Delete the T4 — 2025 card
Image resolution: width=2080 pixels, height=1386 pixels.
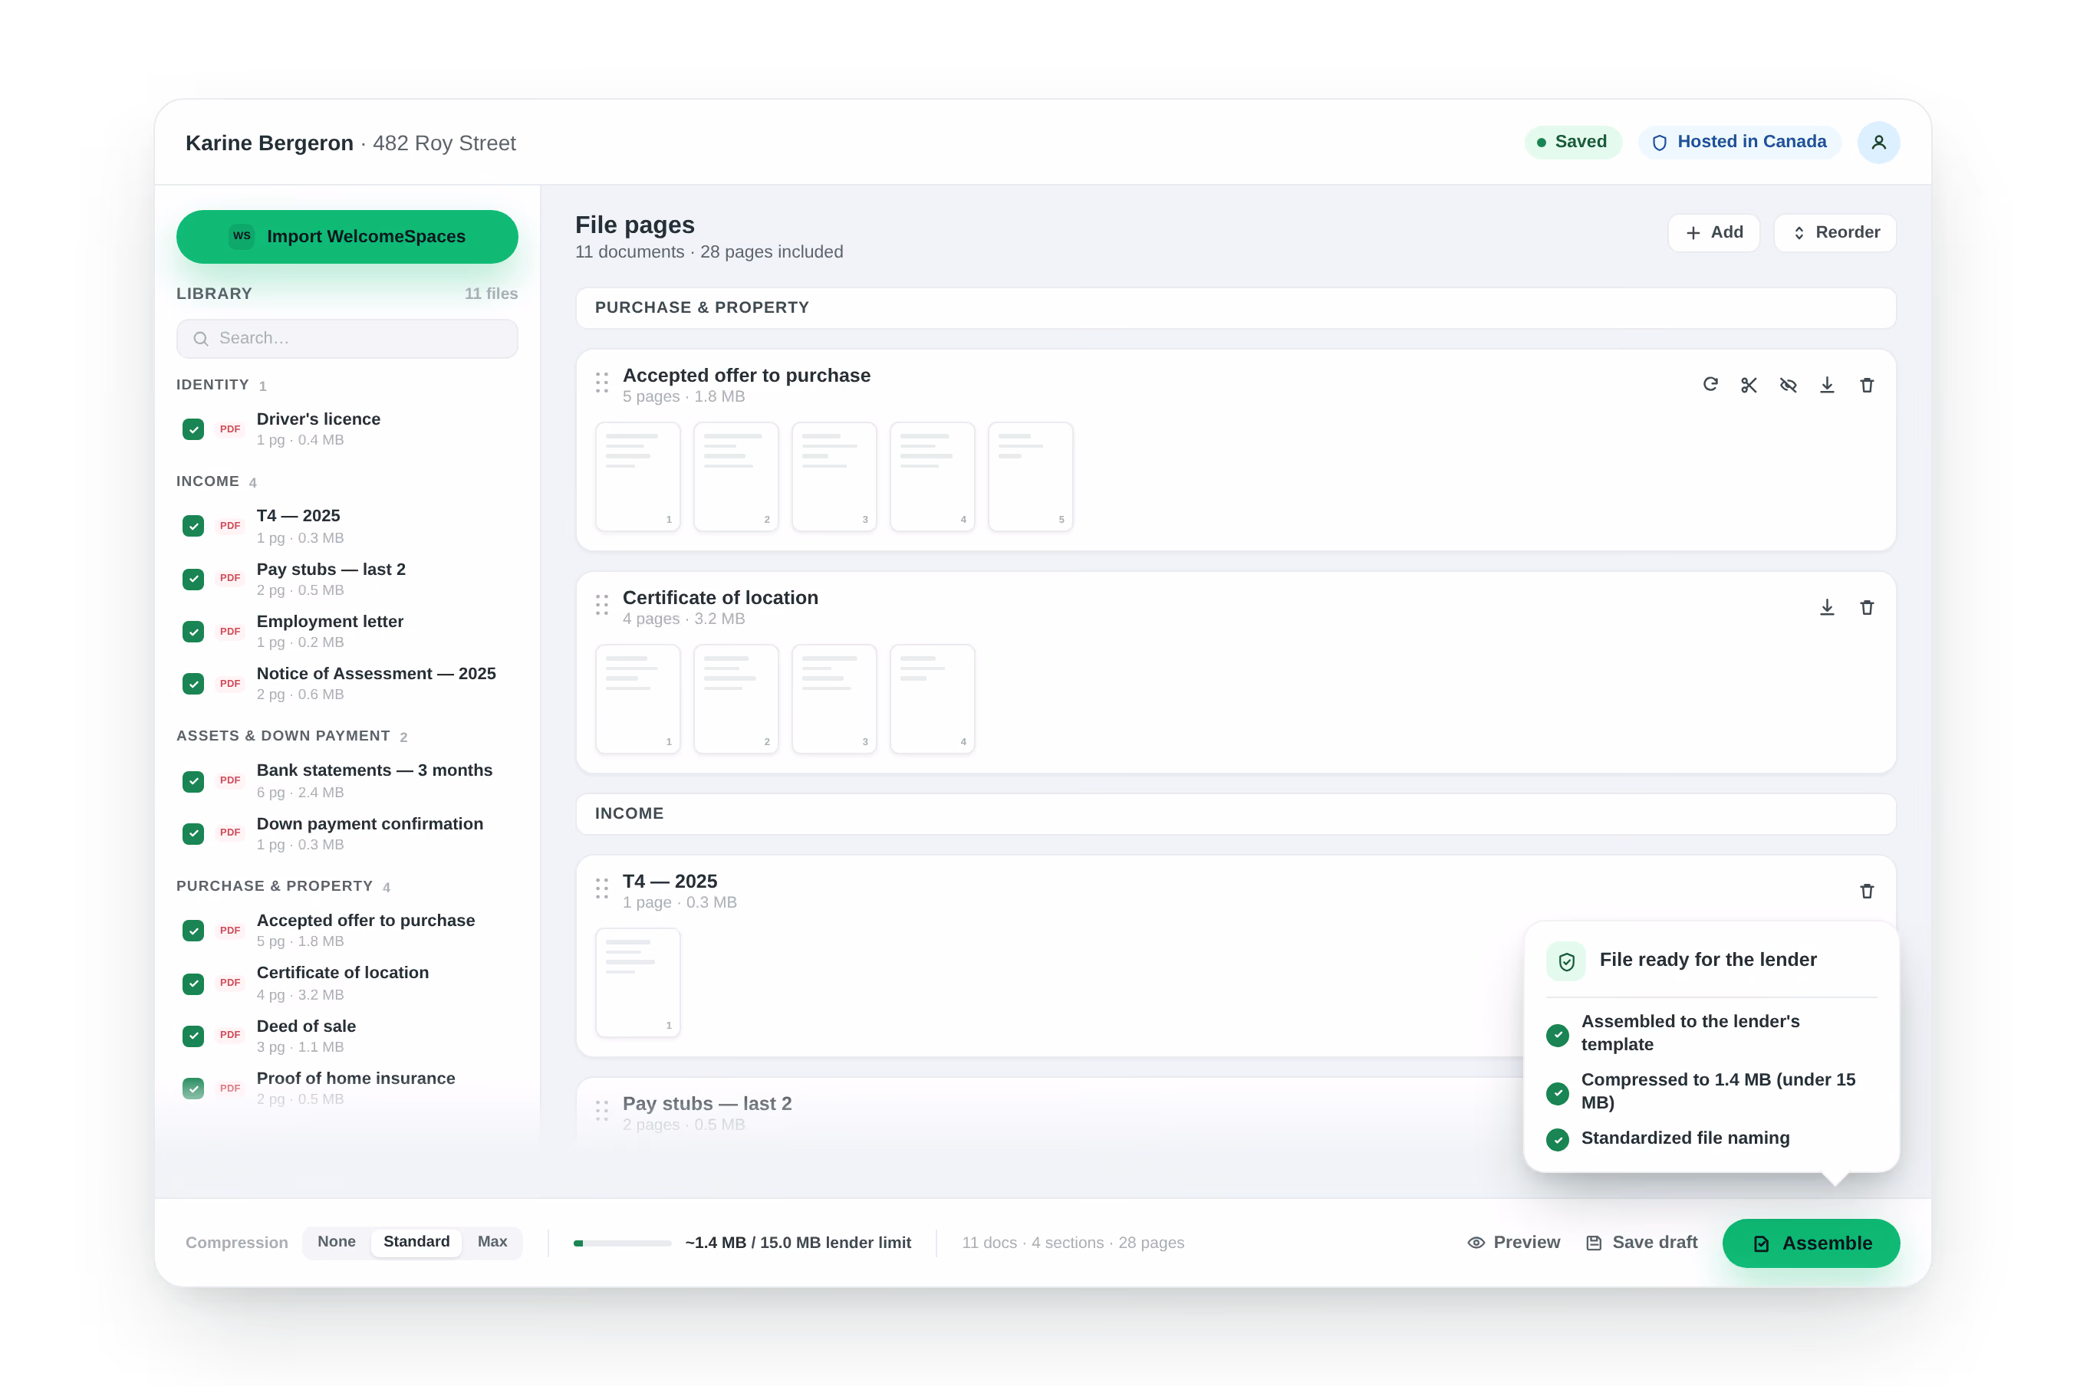click(x=1867, y=891)
